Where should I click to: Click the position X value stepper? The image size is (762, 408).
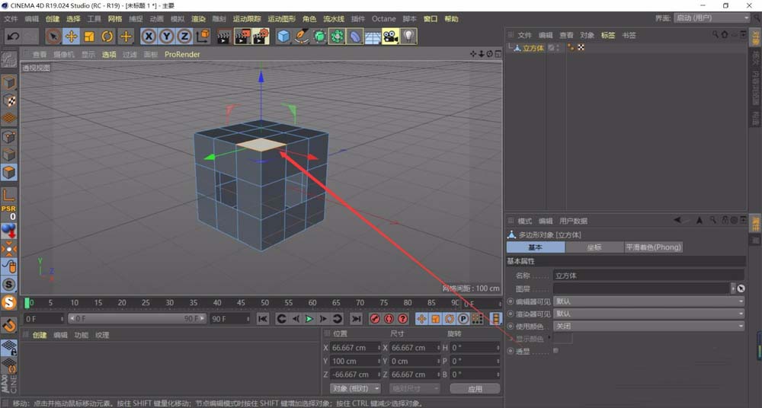coord(379,348)
